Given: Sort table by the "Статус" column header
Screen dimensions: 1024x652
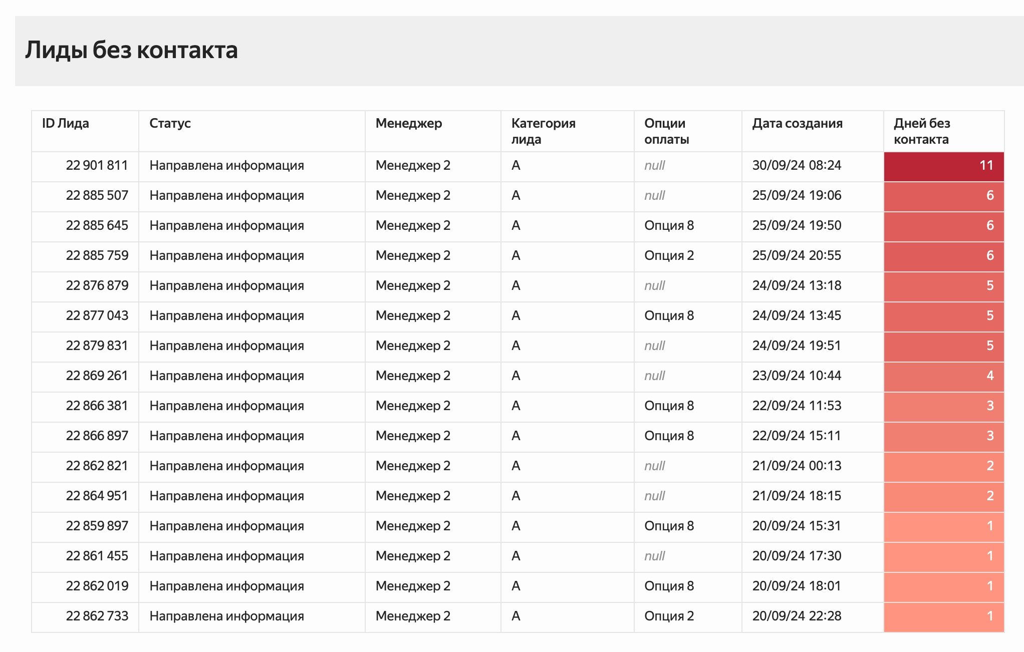Looking at the screenshot, I should coord(170,123).
